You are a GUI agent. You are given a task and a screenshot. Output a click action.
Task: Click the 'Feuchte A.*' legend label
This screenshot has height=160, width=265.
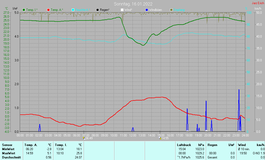(x=83, y=10)
